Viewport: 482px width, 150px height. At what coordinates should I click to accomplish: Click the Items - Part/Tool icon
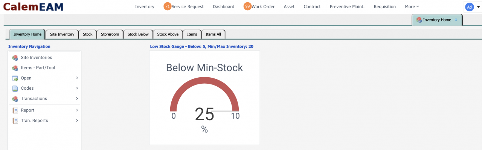[x=15, y=68]
